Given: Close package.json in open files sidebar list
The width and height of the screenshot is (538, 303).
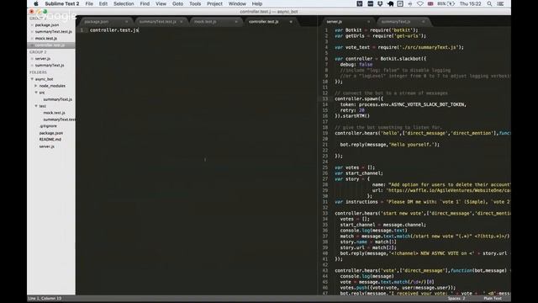Looking at the screenshot, I should click(32, 25).
